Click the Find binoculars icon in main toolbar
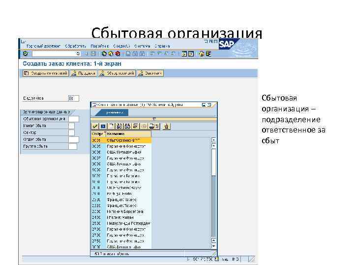354x265 pixels. (x=135, y=53)
